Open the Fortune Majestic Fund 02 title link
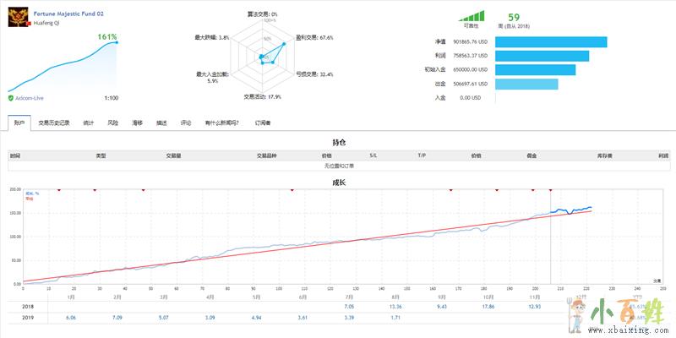The image size is (676, 338). 69,14
